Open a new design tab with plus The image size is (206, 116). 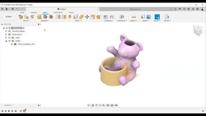pos(175,9)
